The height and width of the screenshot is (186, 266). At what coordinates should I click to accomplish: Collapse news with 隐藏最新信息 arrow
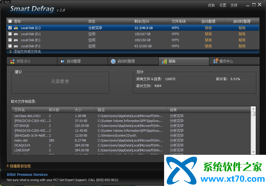(x=8, y=166)
